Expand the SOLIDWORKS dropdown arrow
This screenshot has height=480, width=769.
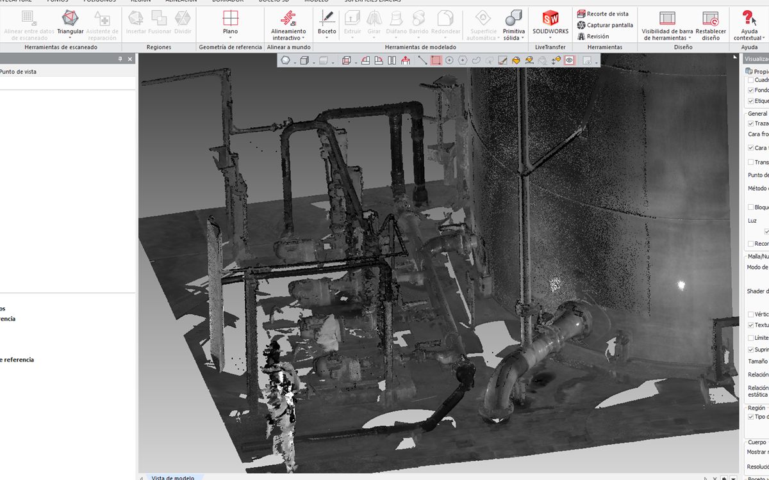[x=550, y=38]
